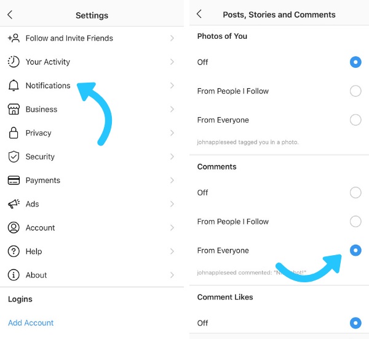Tap the Ads megaphone icon

[x=14, y=204]
